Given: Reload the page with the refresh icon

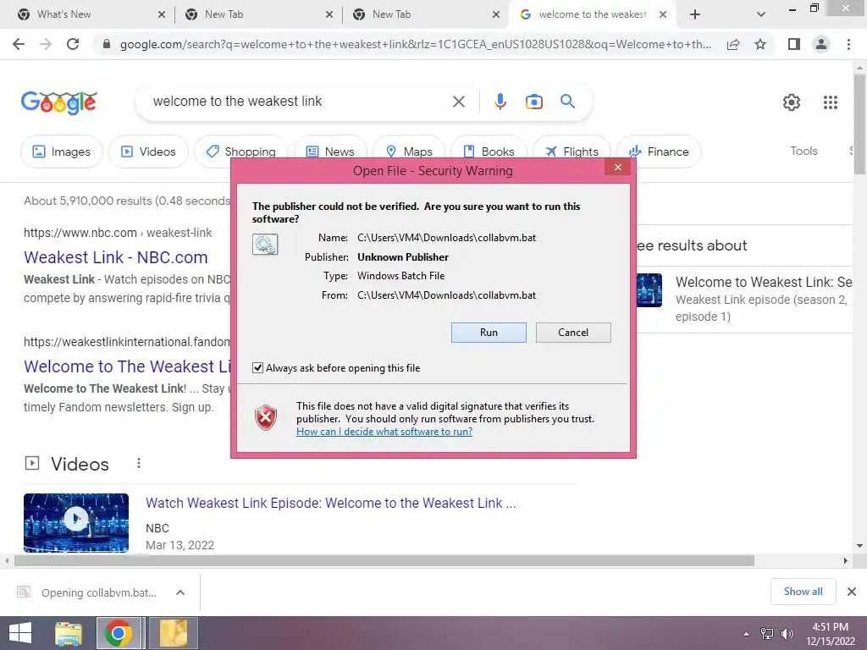Looking at the screenshot, I should pos(73,44).
